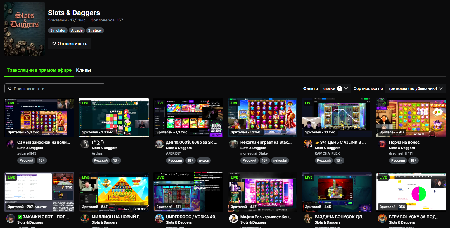Open the dragneel_fh111 channel name link
The height and width of the screenshot is (228, 450).
coord(401,153)
